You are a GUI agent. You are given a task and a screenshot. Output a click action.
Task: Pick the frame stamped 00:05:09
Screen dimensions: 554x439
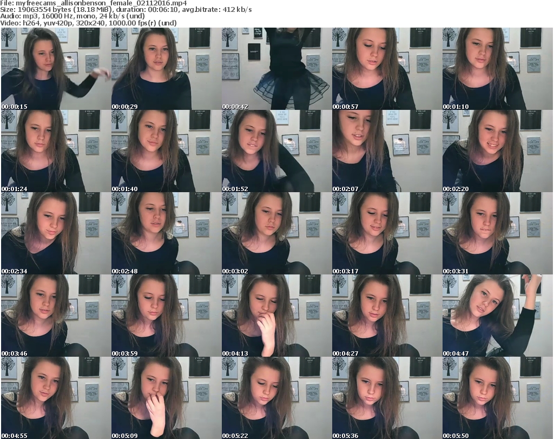pos(166,398)
